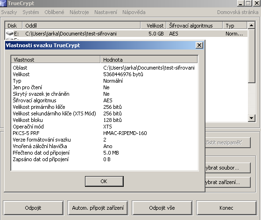Select Velikost primárního klíče row
Screen dimensions: 261x220
(104, 107)
